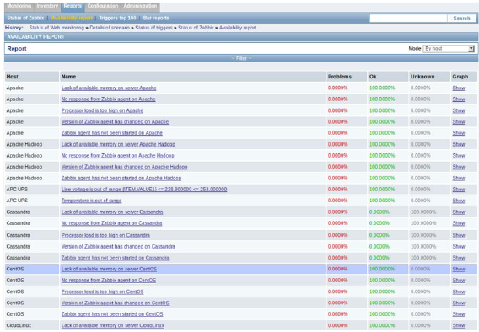Viewport: 479px width, 332px height.
Task: Open Details of scenario history link
Action: [x=110, y=28]
